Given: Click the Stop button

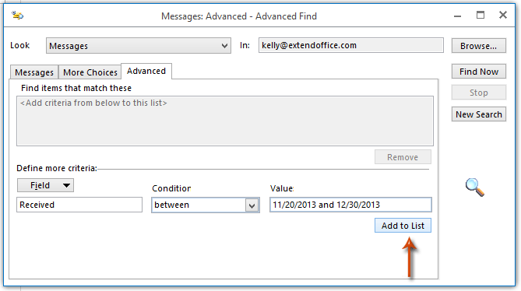Looking at the screenshot, I should click(x=478, y=93).
